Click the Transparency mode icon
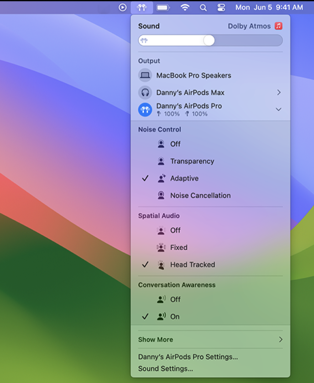The image size is (314, 383). 161,161
